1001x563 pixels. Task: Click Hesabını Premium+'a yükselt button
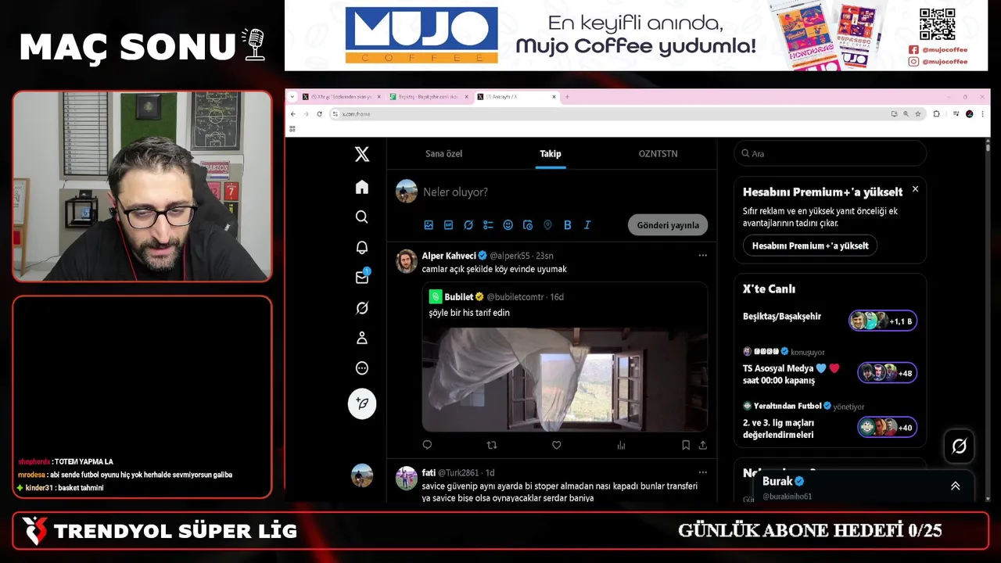pyautogui.click(x=810, y=246)
